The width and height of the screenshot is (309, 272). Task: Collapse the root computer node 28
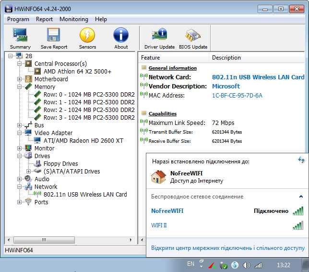pos(10,56)
